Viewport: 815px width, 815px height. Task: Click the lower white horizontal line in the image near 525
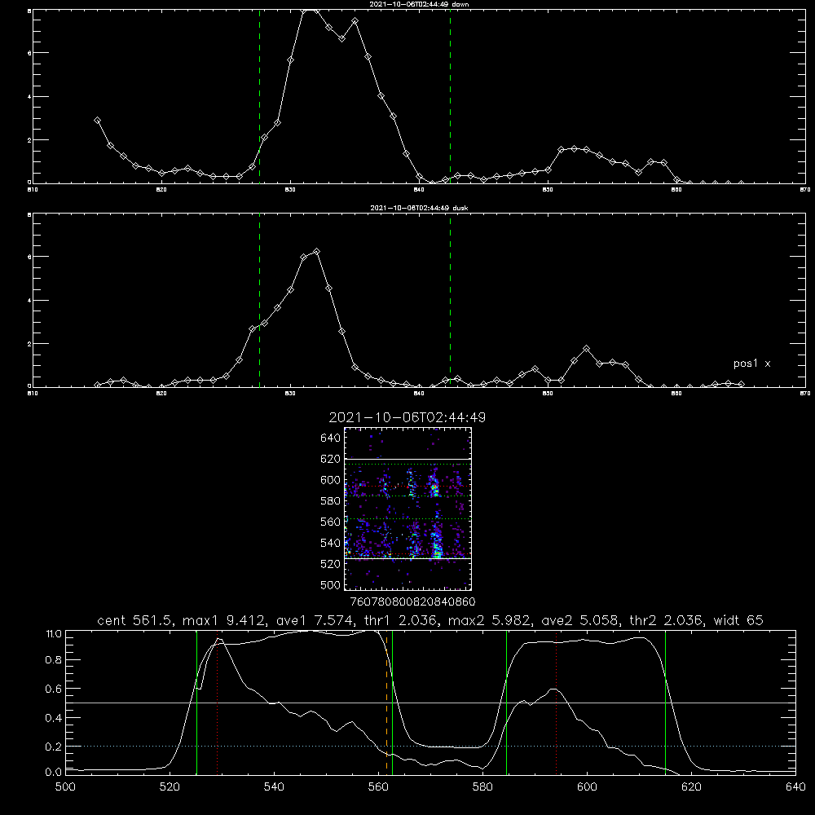(x=407, y=558)
